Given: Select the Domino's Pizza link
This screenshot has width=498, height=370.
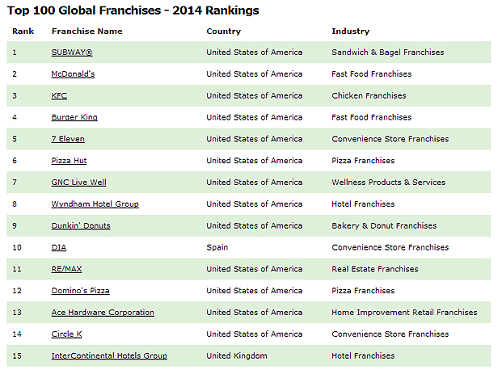Looking at the screenshot, I should [80, 291].
